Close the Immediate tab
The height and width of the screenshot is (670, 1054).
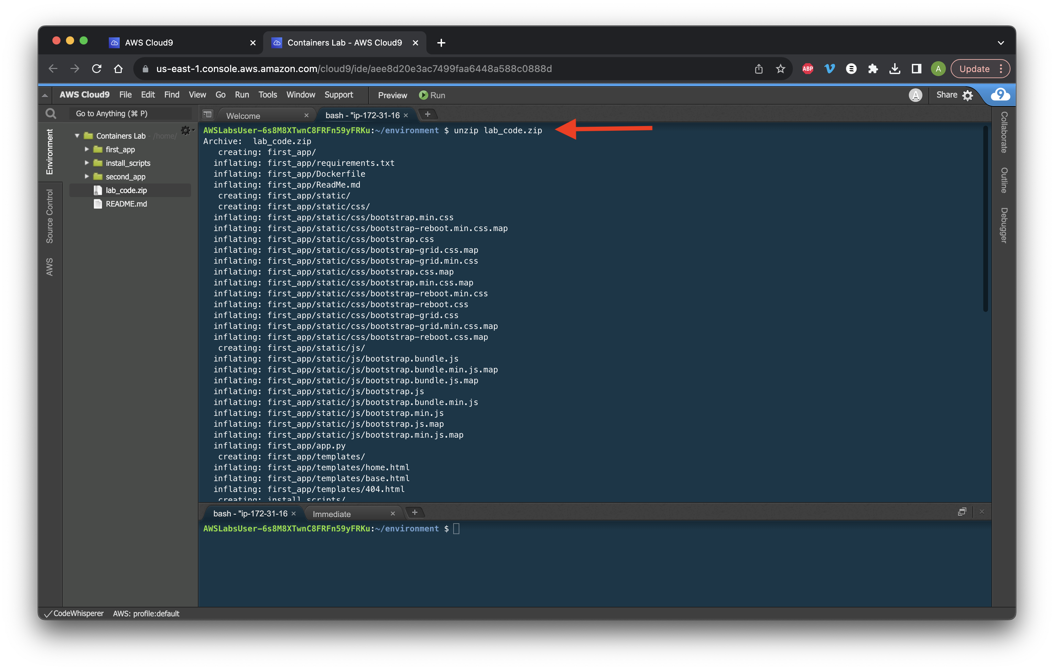point(393,514)
